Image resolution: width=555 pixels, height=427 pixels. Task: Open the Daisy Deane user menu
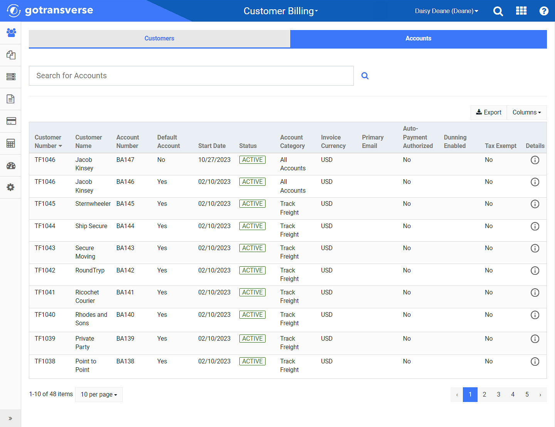pyautogui.click(x=447, y=11)
